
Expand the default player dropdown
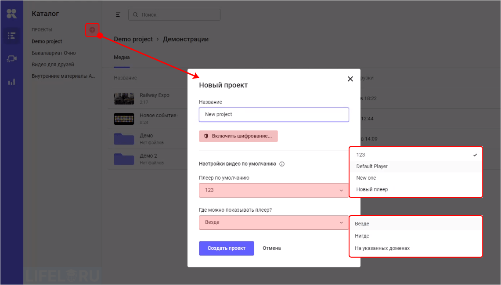tap(274, 190)
